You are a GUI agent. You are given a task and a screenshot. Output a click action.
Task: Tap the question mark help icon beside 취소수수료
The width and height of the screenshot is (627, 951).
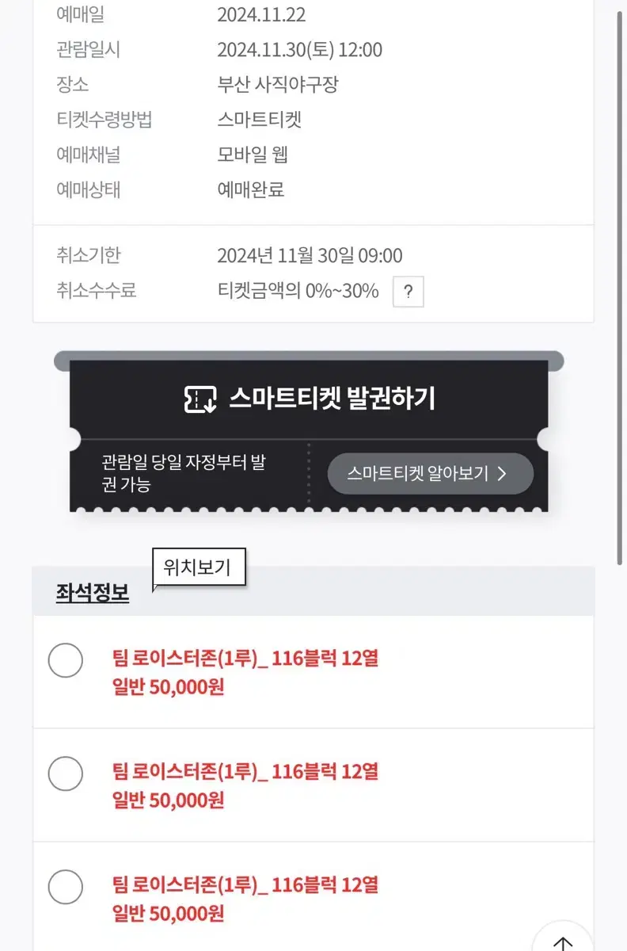point(408,292)
